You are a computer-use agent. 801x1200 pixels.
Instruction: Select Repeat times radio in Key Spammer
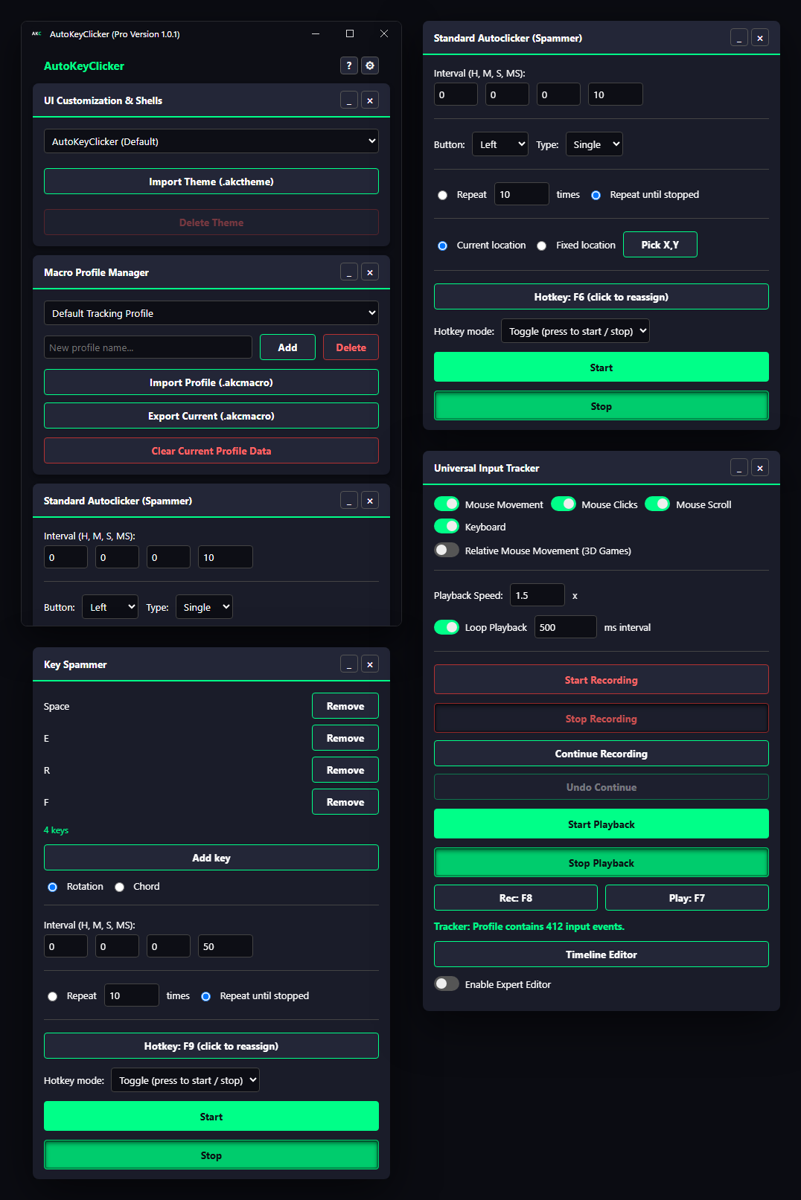(52, 996)
